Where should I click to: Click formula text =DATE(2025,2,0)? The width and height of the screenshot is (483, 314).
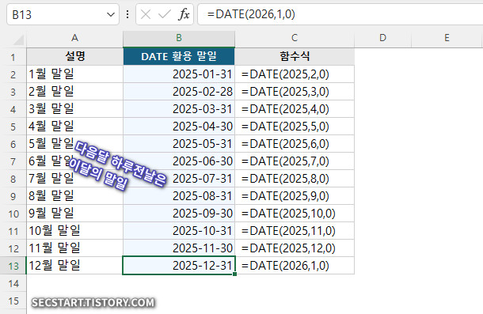(x=285, y=74)
